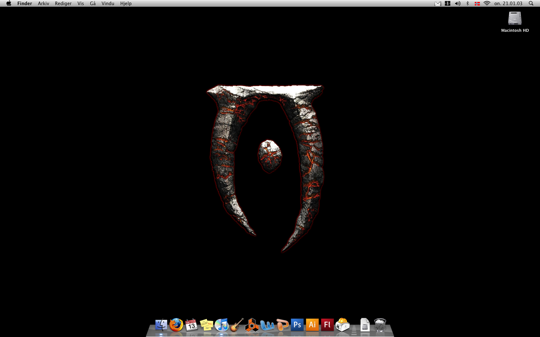Open the Toast disc burner icon

[343, 325]
